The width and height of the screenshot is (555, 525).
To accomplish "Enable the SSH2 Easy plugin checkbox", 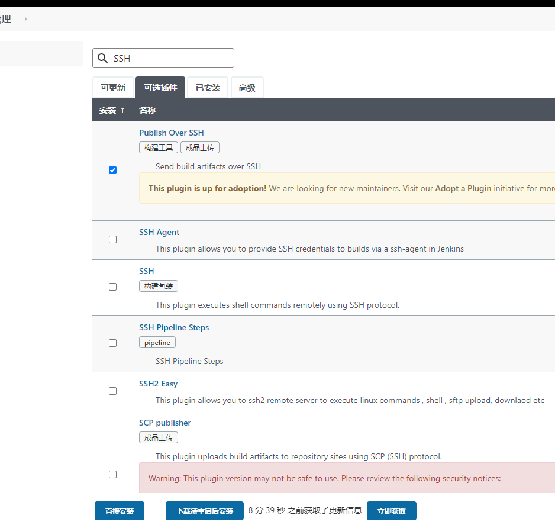I will point(112,391).
